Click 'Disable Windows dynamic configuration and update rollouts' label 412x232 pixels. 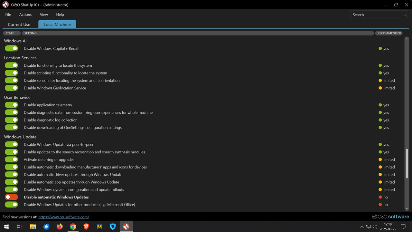tap(74, 189)
